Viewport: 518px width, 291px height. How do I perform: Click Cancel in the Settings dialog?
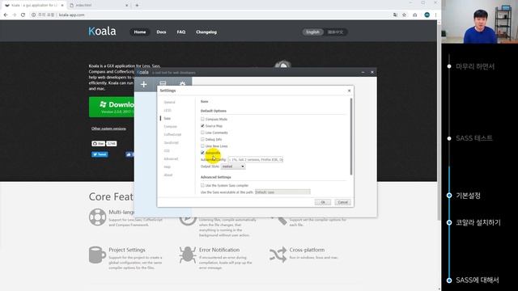click(343, 202)
